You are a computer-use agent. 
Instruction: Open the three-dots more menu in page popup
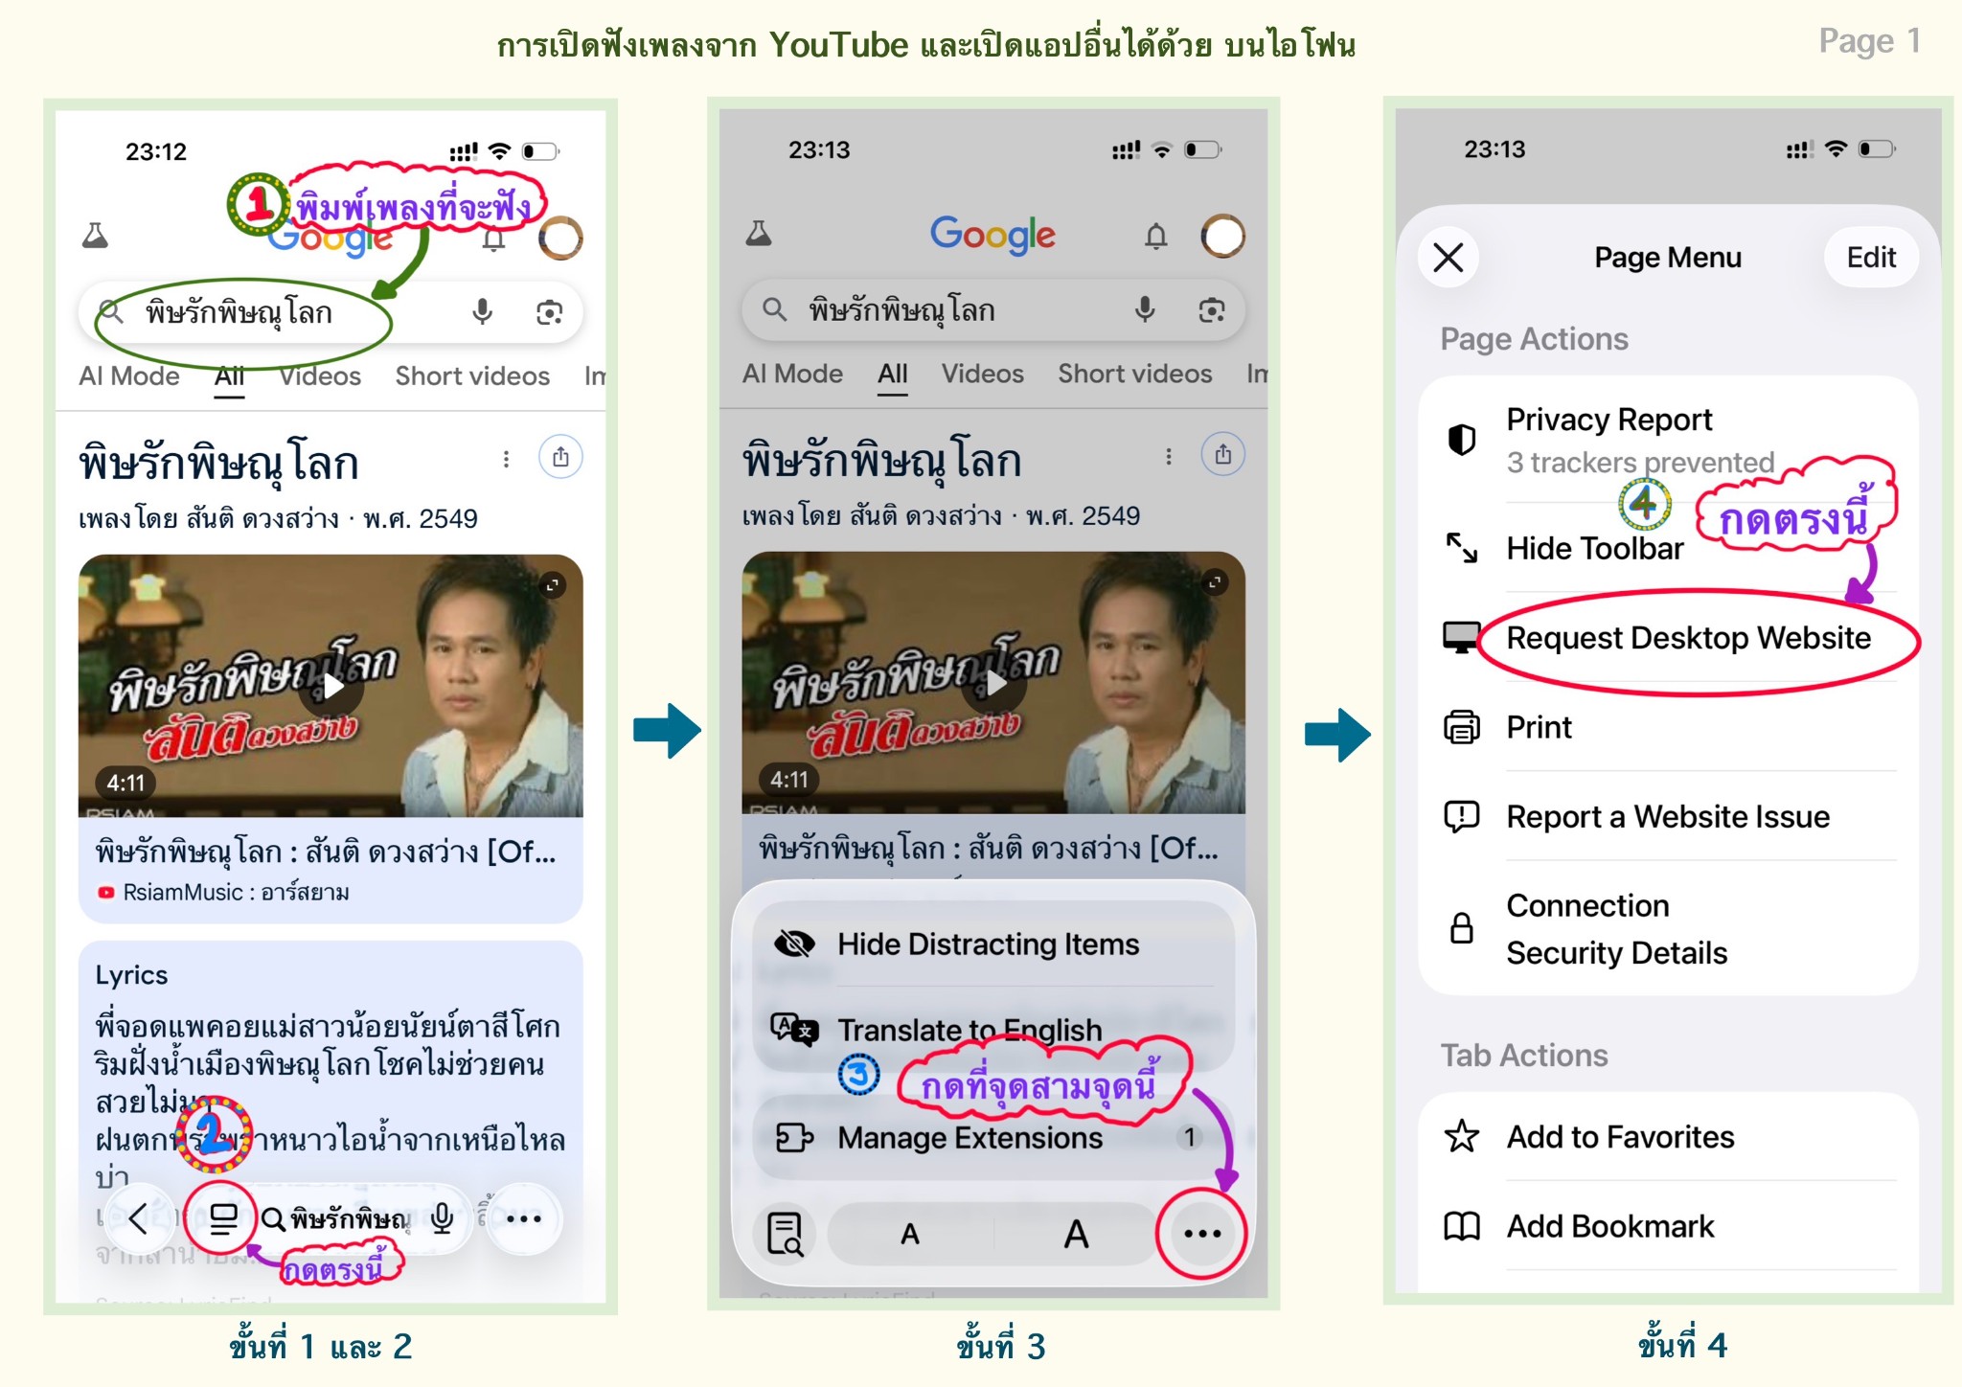pos(1202,1233)
